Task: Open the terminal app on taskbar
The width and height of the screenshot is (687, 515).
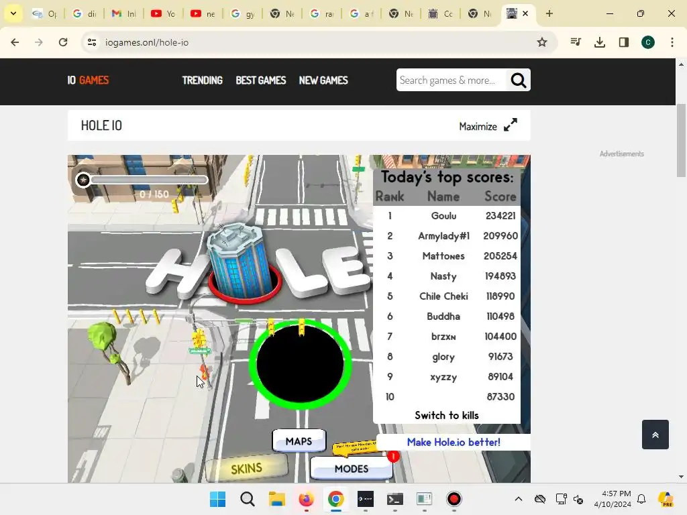Action: (x=394, y=499)
